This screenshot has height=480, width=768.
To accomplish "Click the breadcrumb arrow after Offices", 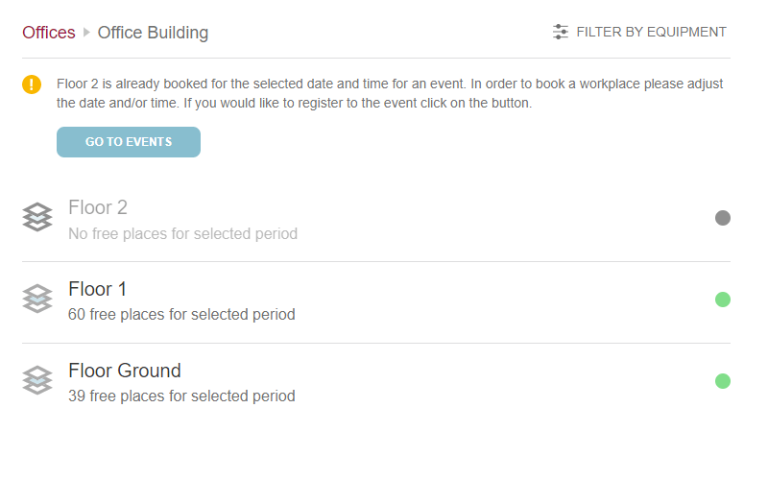I will tap(86, 33).
